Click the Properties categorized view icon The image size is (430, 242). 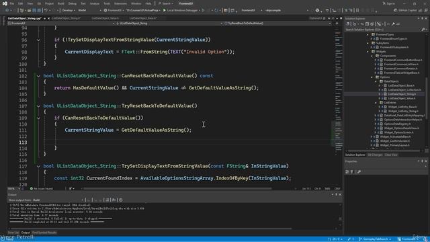[x=347, y=172]
